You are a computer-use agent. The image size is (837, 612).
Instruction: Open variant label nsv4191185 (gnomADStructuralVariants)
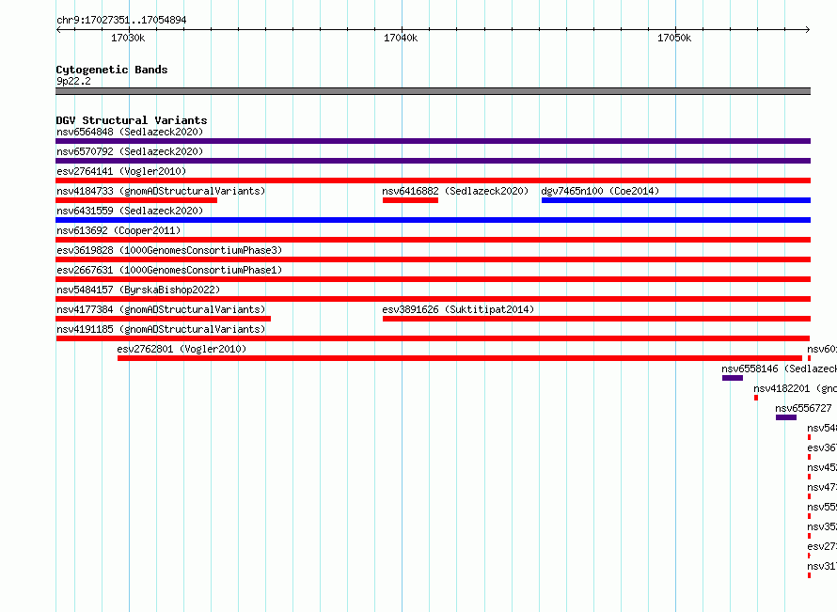click(x=161, y=329)
